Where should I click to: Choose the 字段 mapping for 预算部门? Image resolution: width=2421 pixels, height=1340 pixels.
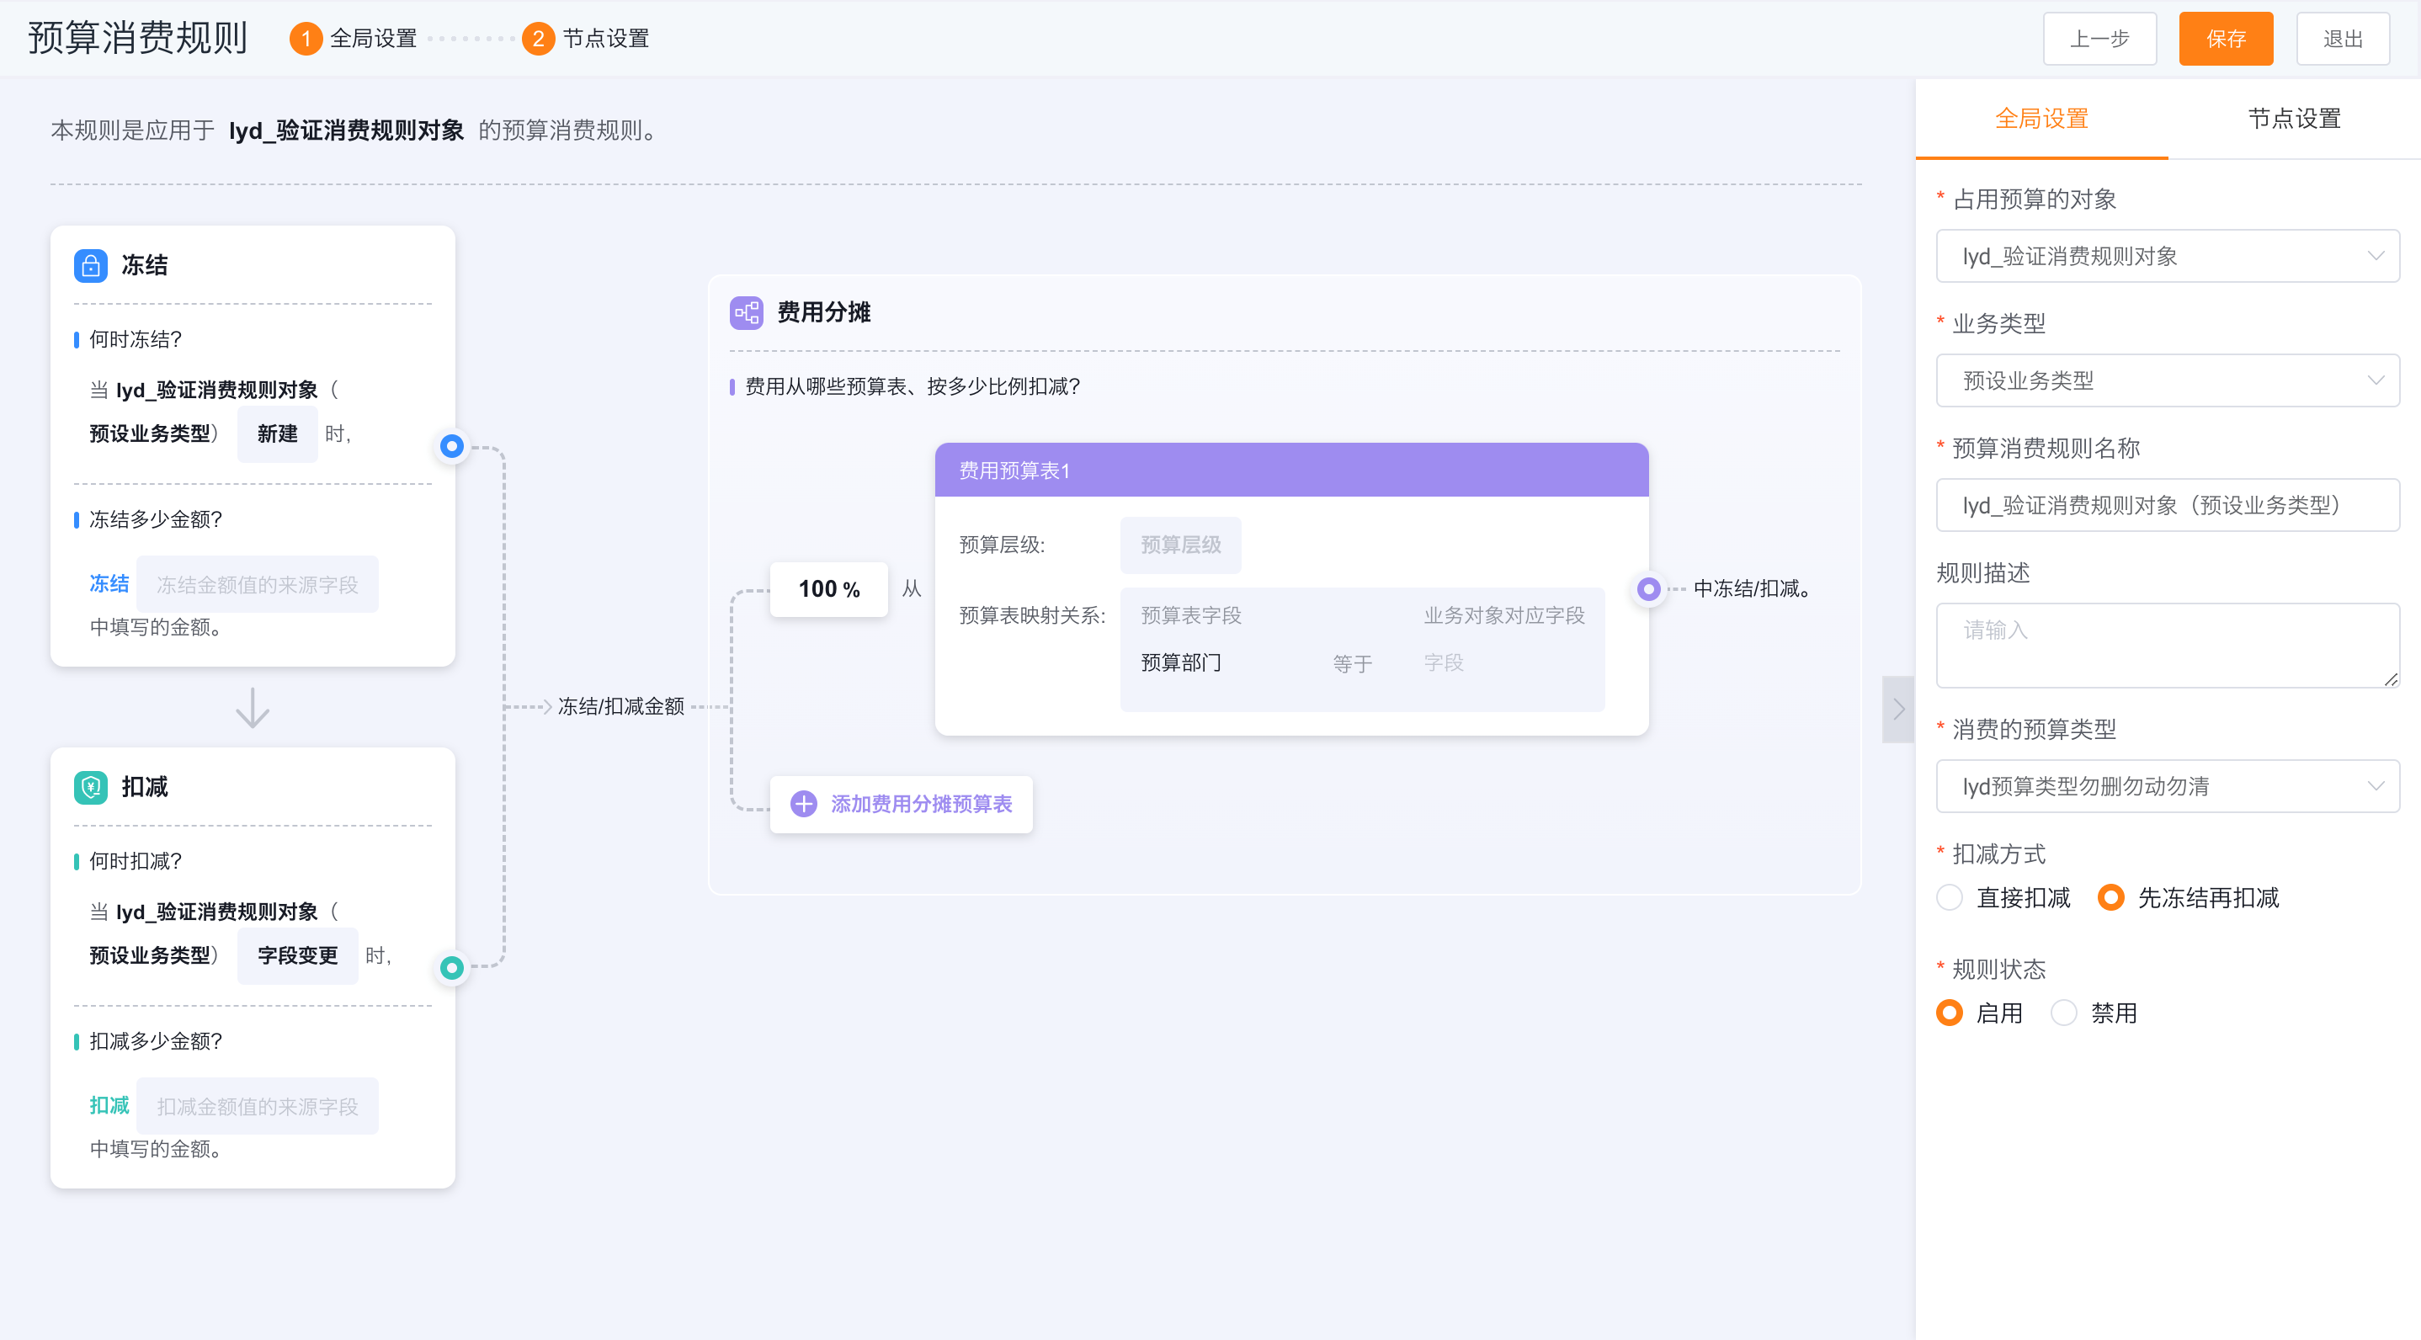(1444, 662)
